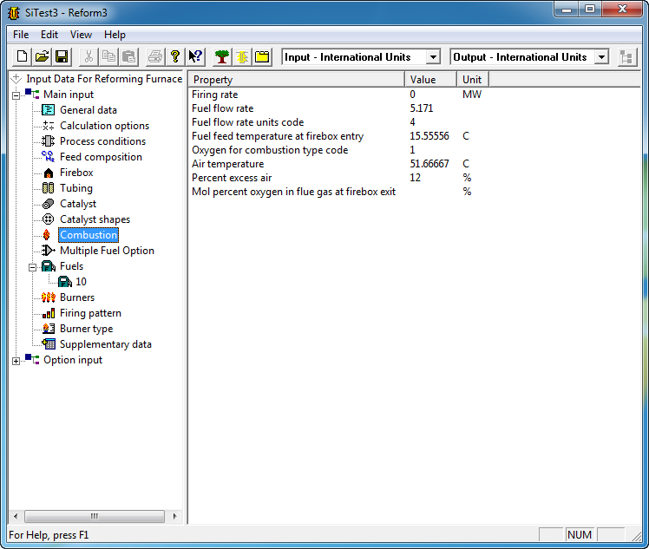This screenshot has height=549, width=649.
Task: Click the Combustion flame icon
Action: [x=47, y=235]
